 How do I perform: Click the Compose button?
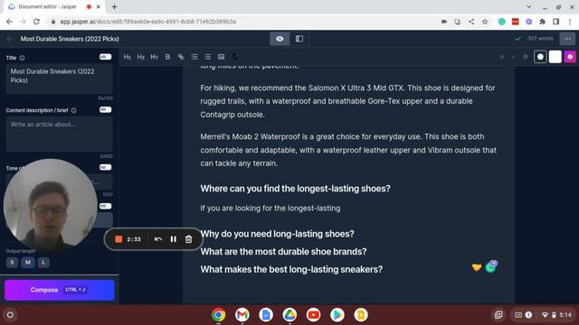[60, 290]
